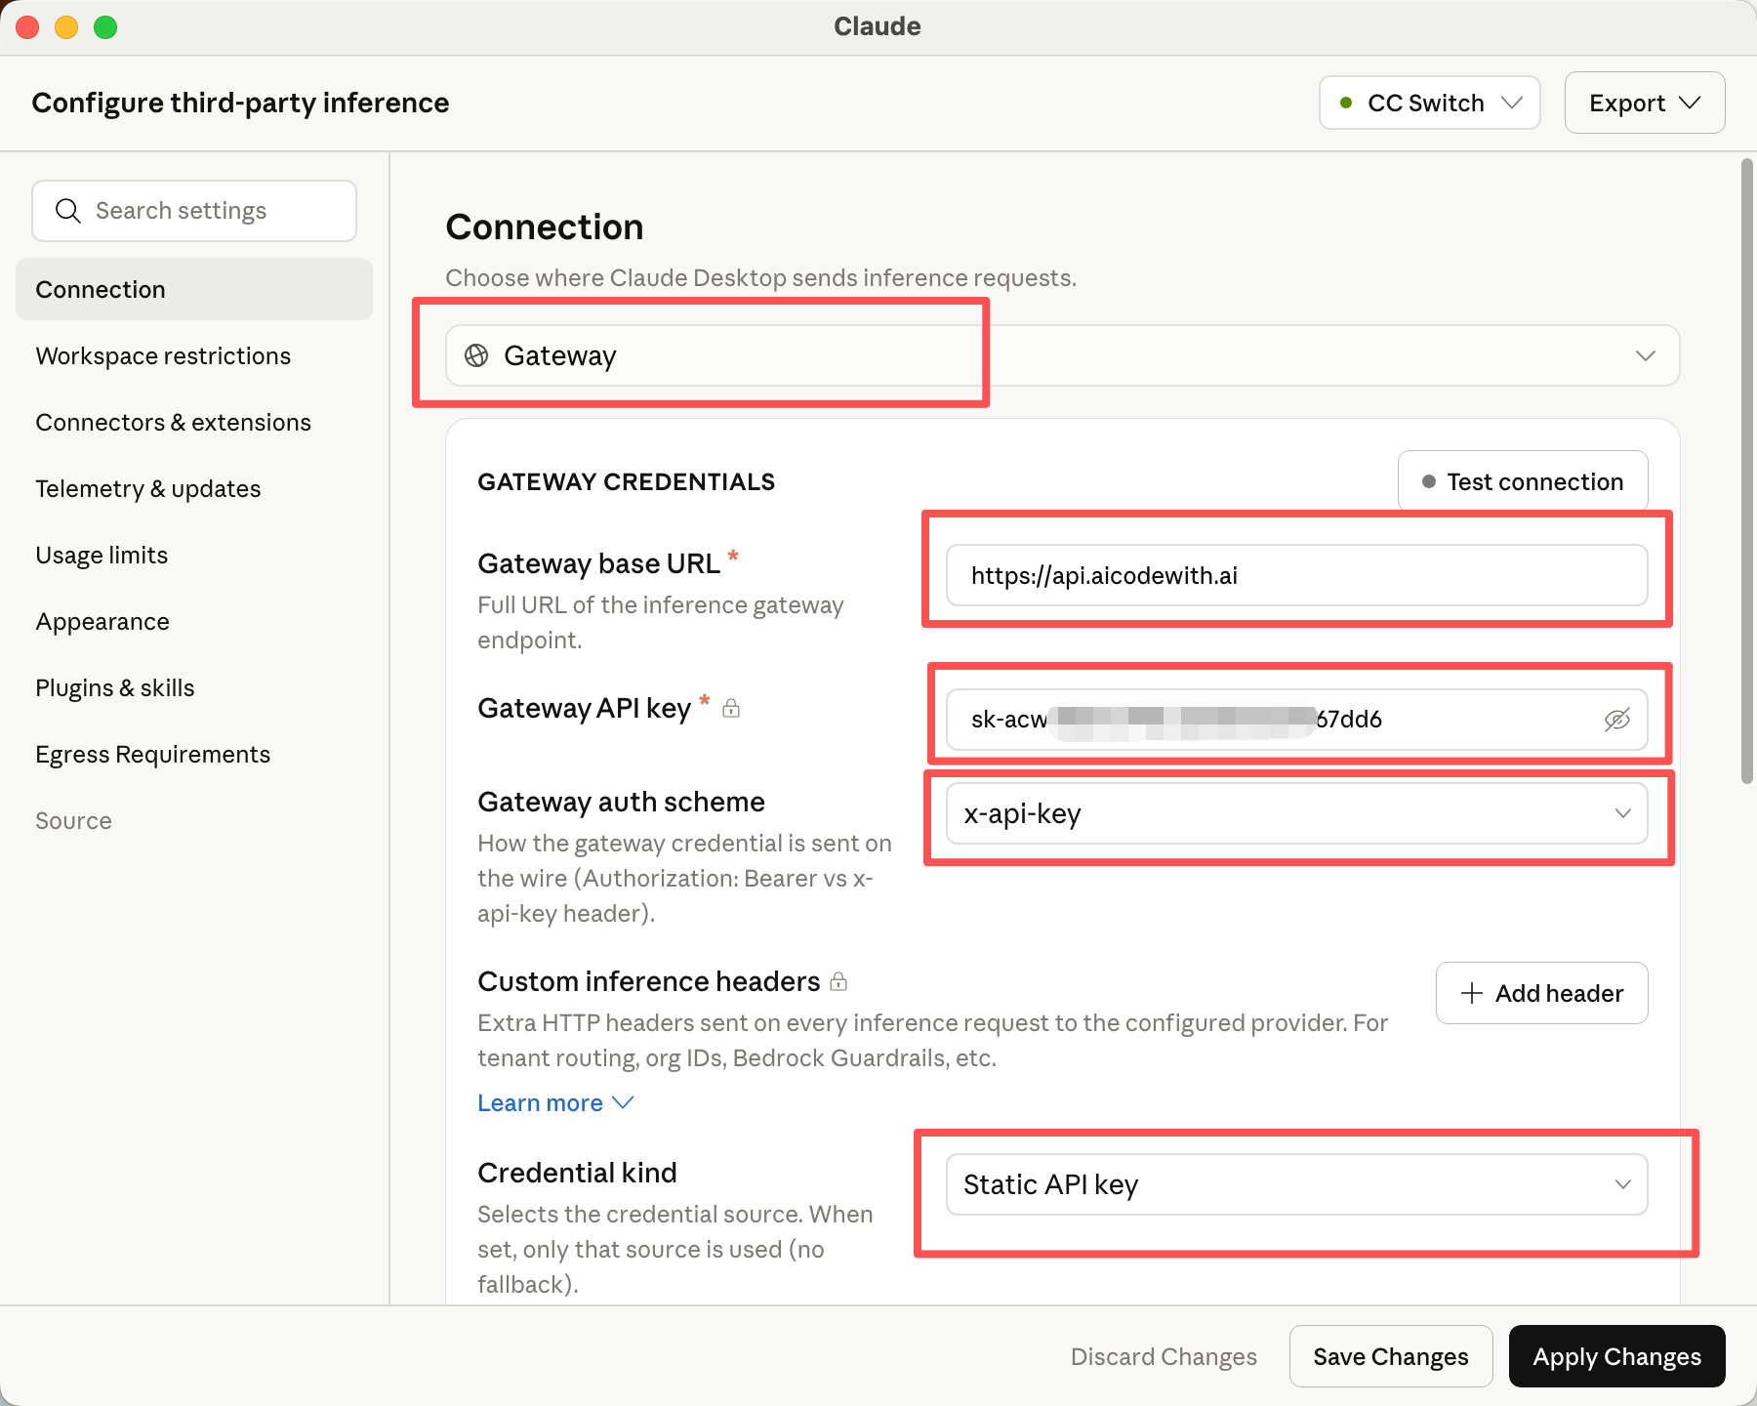Open the Export dropdown menu

click(x=1645, y=103)
